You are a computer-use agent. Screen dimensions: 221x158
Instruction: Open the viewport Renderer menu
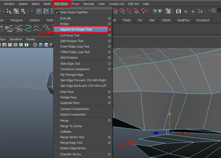click(16, 39)
